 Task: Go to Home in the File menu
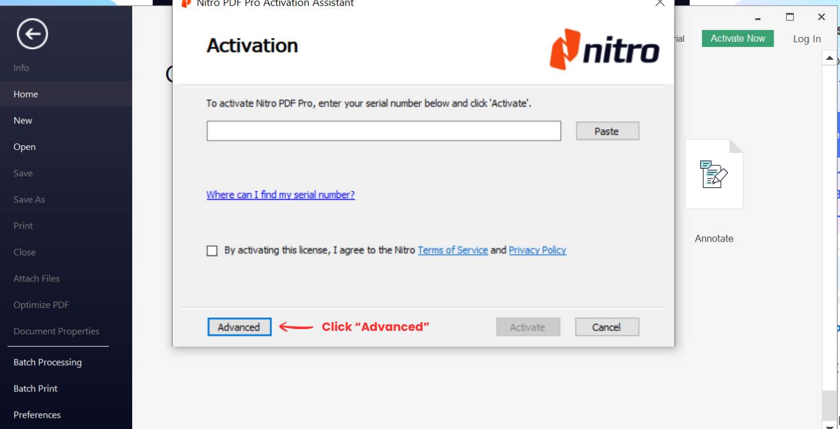[26, 93]
